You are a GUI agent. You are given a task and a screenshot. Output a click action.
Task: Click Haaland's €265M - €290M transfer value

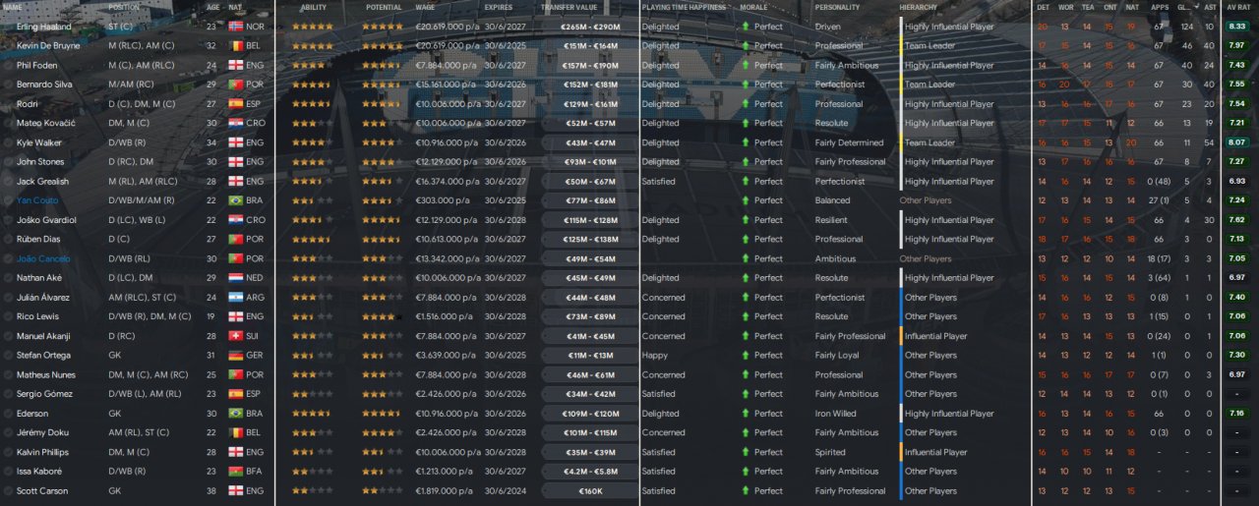tap(591, 27)
